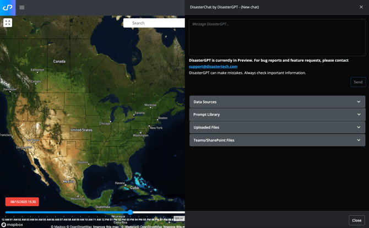
Task: Click the Vancouver city label
Action: point(10,89)
